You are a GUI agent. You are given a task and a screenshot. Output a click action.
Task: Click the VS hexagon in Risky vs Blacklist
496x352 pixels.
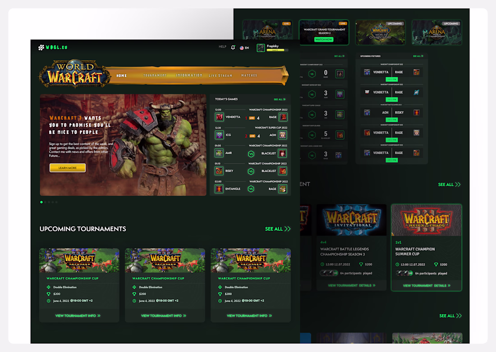[x=251, y=171]
